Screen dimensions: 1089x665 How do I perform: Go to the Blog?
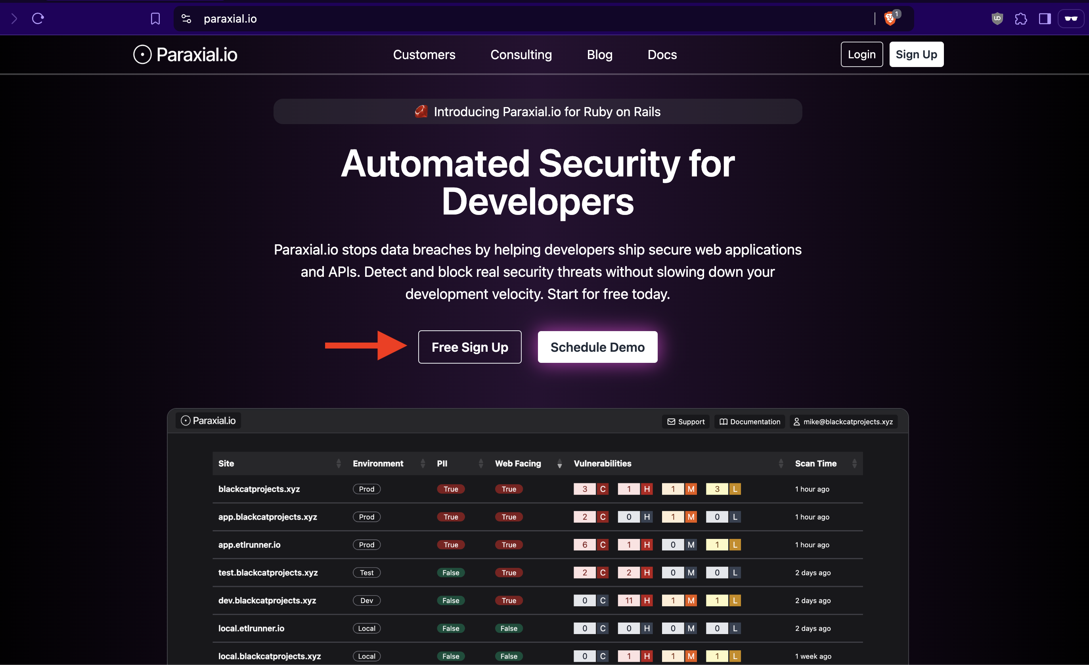click(599, 54)
